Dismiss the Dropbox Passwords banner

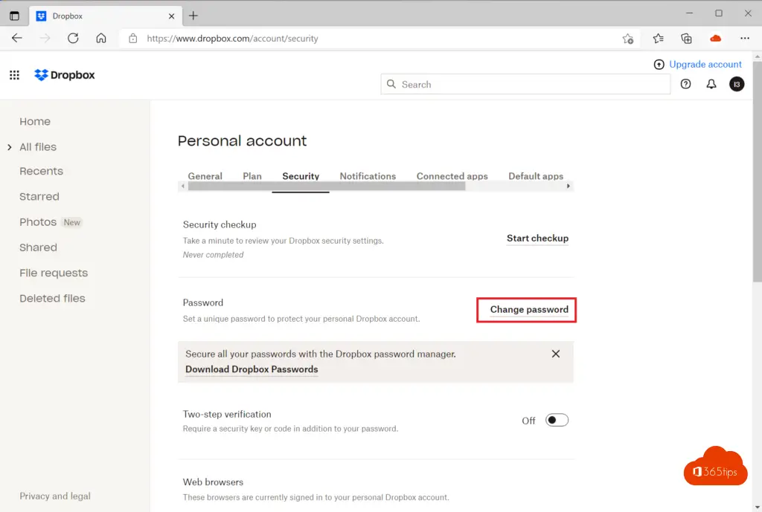tap(556, 354)
